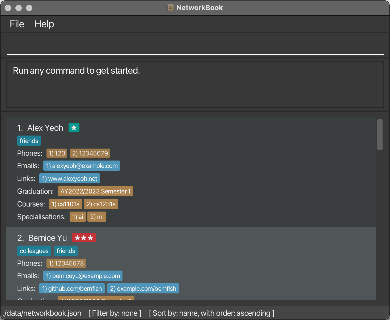This screenshot has height=320, width=390.
Task: Open the www.alexyeoh.net link
Action: [x=70, y=178]
